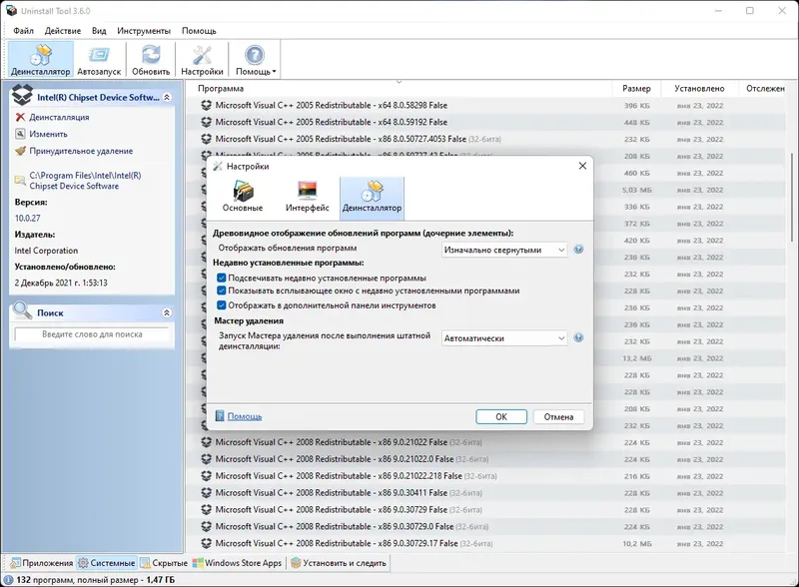Image resolution: width=799 pixels, height=587 pixels.
Task: Confirm settings with OK button
Action: (501, 417)
